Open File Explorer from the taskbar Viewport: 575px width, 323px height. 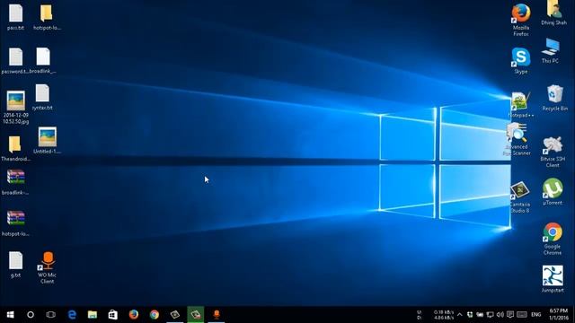[93, 315]
